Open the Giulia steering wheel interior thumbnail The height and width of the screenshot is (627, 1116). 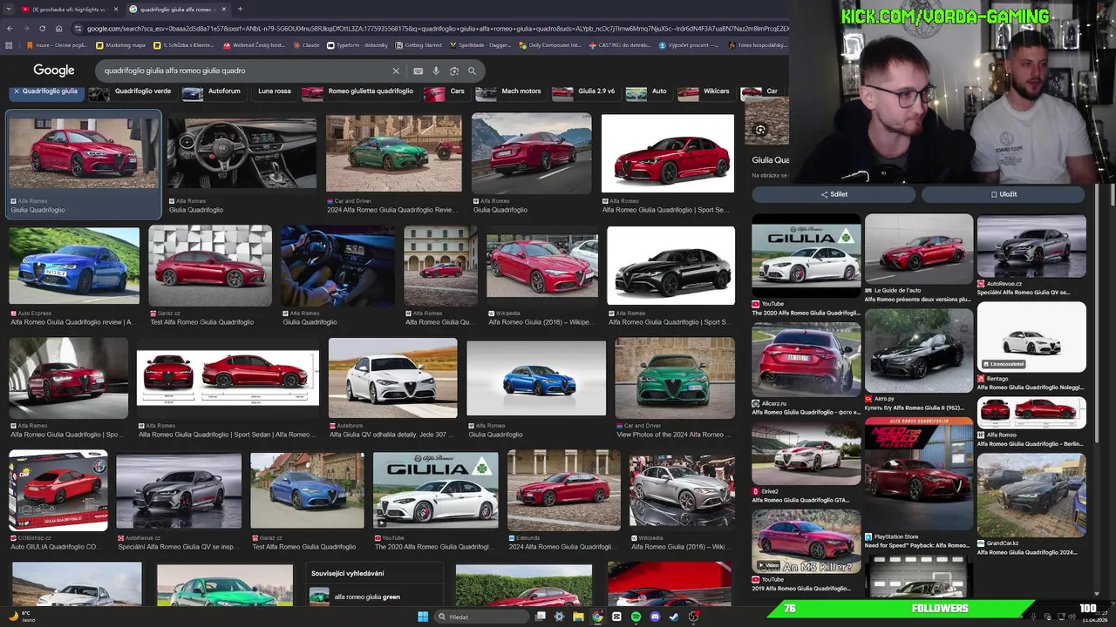pyautogui.click(x=242, y=153)
